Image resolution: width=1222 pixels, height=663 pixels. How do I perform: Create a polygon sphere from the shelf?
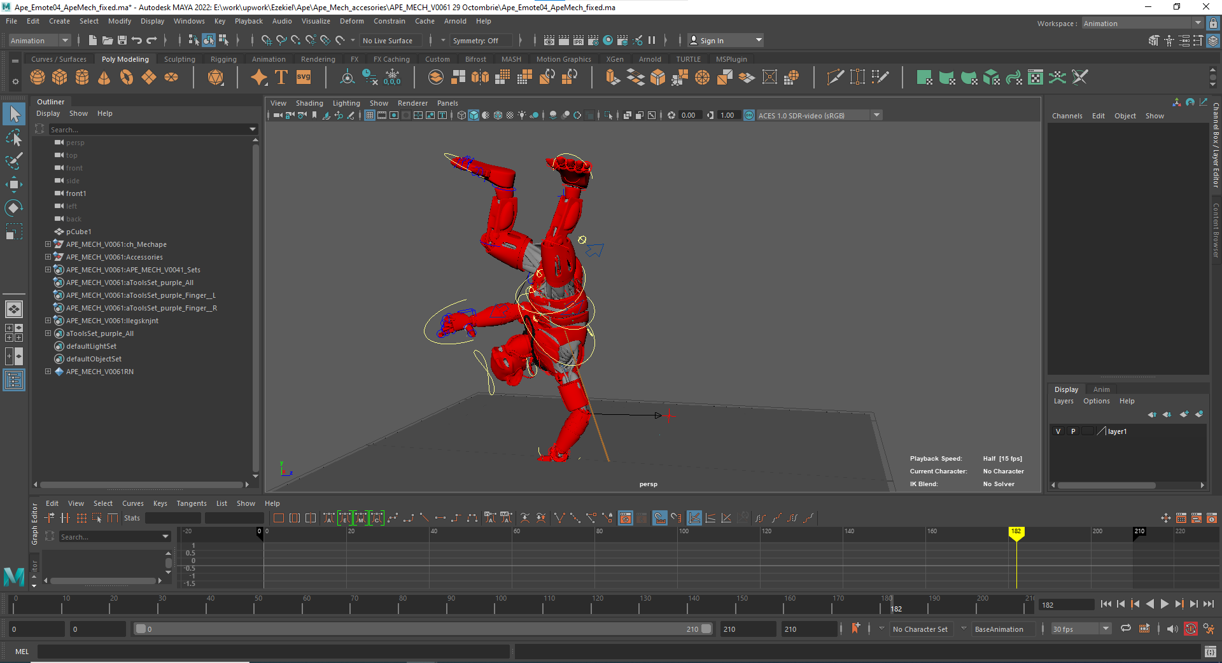point(38,78)
